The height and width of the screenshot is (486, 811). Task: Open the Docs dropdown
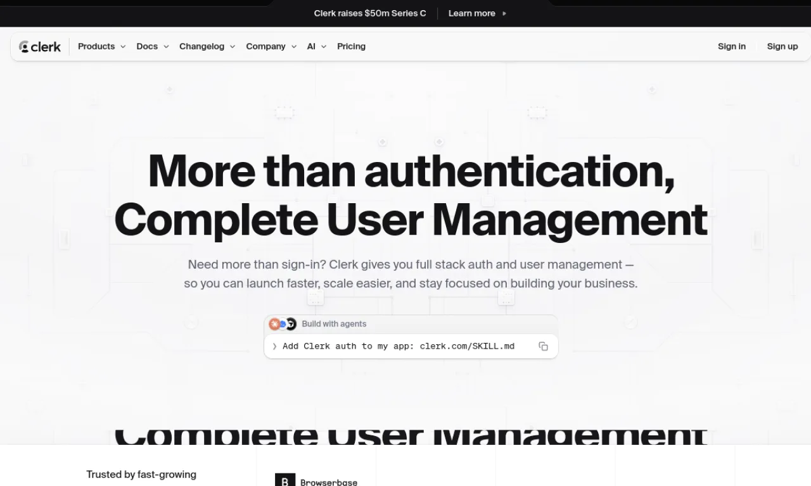[153, 46]
